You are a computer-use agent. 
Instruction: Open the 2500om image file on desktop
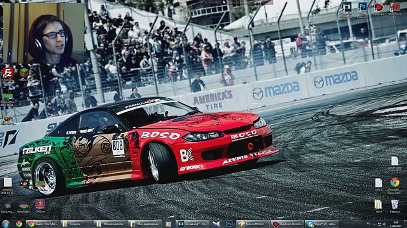point(40,204)
